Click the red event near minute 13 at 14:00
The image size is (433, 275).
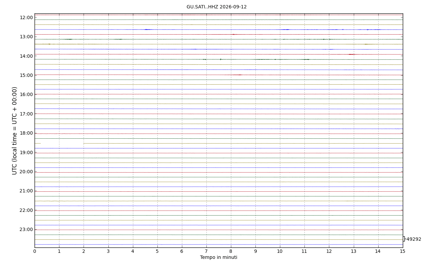pyautogui.click(x=351, y=54)
